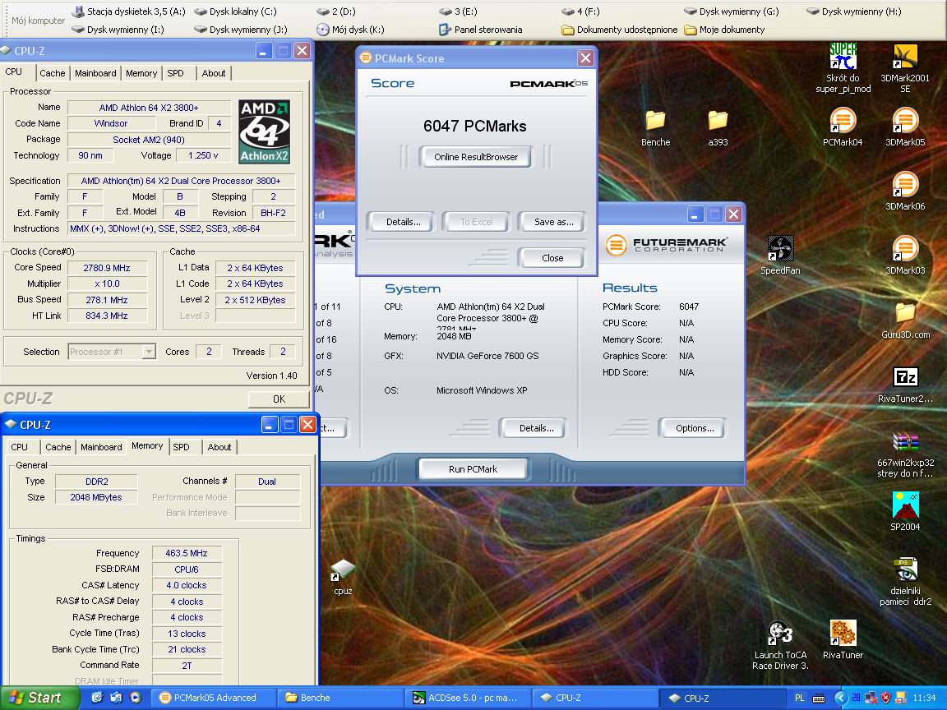The height and width of the screenshot is (710, 947).
Task: Open Dysk lokalny (C:) drive link
Action: click(x=236, y=12)
